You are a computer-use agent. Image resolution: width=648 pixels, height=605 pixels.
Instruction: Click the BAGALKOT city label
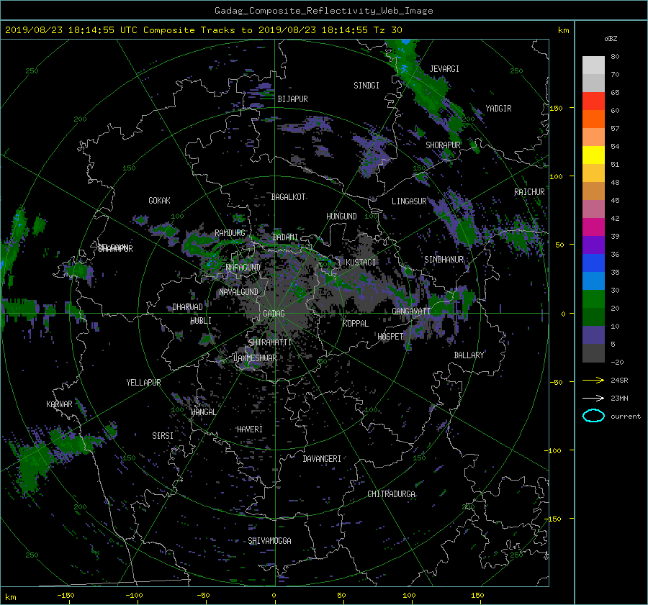point(288,197)
